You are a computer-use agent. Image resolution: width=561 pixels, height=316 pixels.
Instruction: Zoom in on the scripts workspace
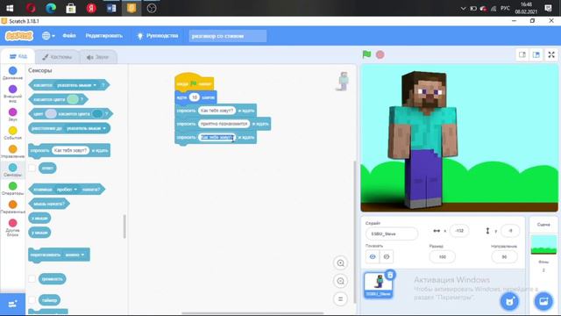tap(340, 263)
